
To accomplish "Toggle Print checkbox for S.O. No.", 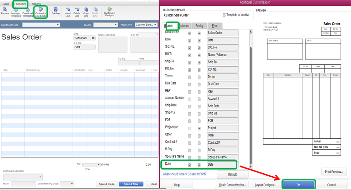I will [199, 48].
